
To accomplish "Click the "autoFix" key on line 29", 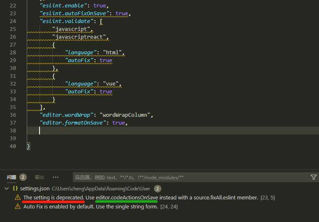I will [x=79, y=60].
